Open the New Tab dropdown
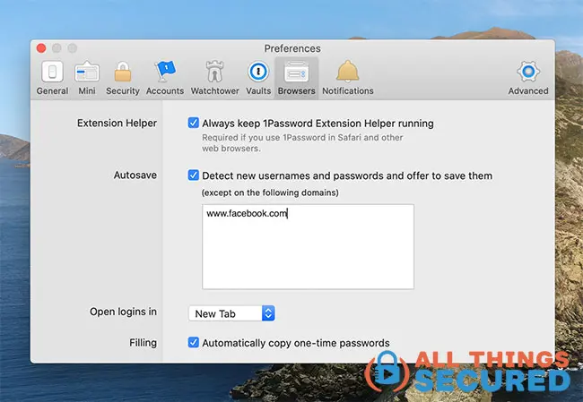 click(x=231, y=313)
